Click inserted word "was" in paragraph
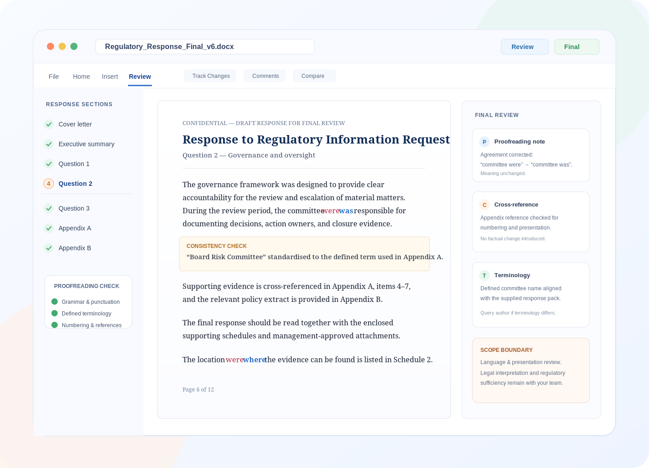649x468 pixels. 346,211
